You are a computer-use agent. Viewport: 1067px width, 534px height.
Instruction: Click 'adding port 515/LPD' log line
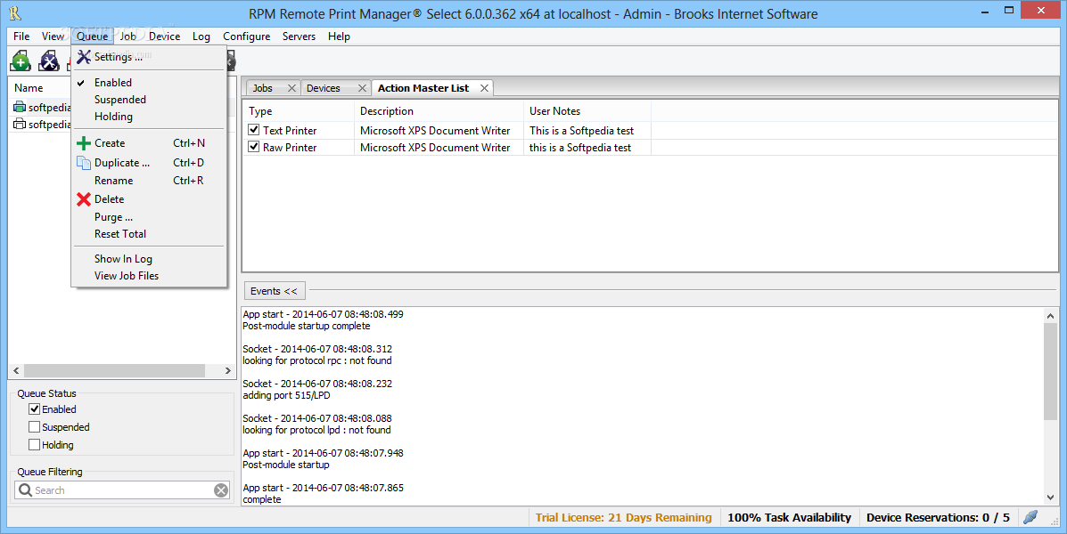click(286, 395)
